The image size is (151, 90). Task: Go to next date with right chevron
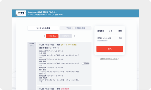point(75,36)
